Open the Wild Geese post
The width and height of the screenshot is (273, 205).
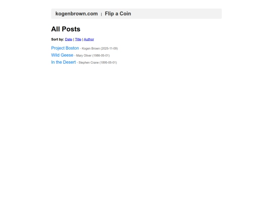pos(62,55)
